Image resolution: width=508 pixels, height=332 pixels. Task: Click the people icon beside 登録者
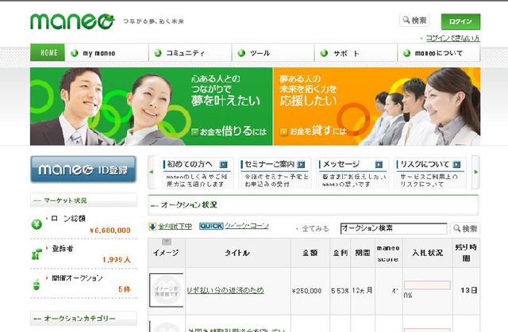[37, 254]
